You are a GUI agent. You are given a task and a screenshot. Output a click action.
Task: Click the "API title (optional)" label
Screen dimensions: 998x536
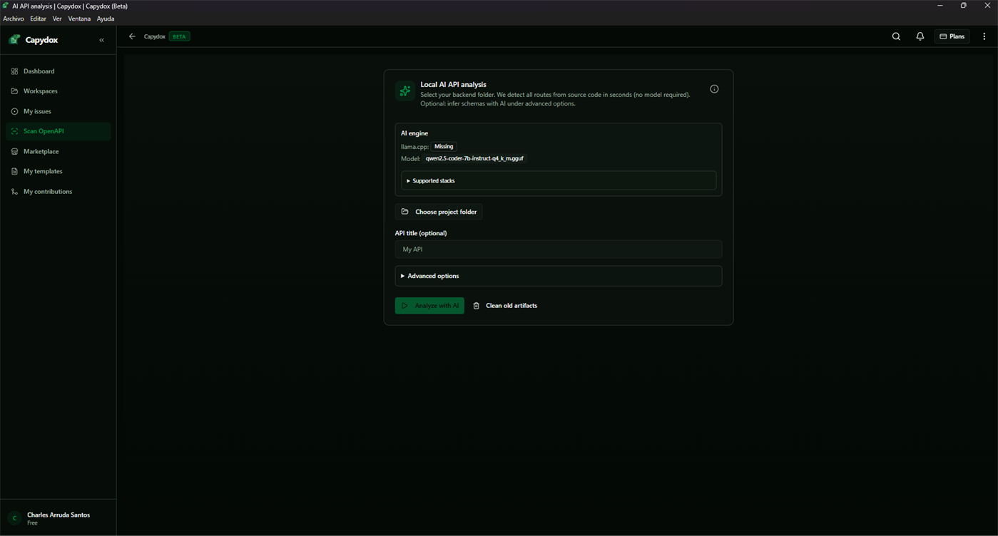421,233
